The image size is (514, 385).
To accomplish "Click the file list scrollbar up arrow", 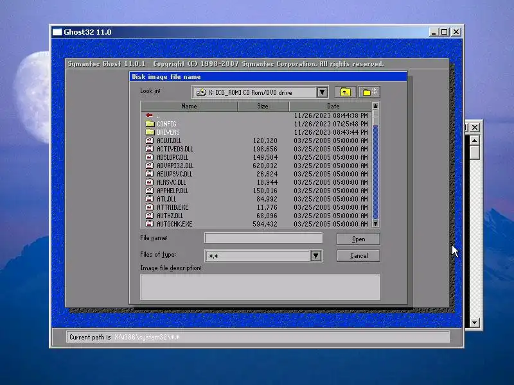I will click(376, 106).
